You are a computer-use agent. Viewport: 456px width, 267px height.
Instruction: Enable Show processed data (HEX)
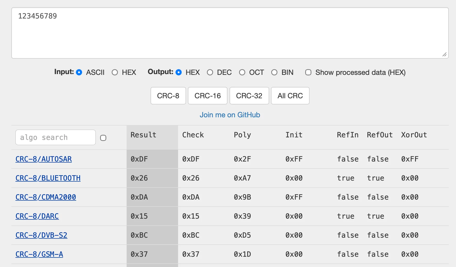point(308,72)
